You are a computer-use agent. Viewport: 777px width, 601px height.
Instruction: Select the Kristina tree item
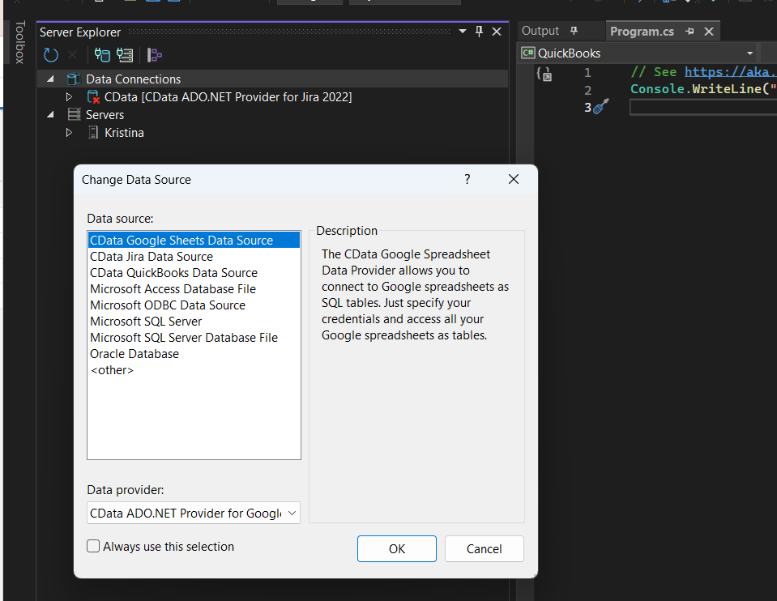click(124, 133)
